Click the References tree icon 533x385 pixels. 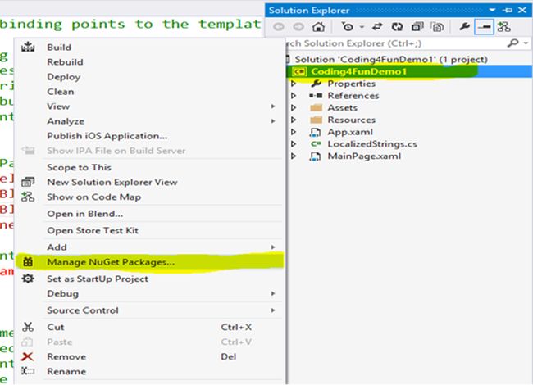click(x=316, y=96)
